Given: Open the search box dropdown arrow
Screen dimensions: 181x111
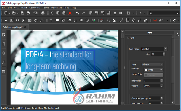Looking at the screenshot, I should (x=178, y=13).
